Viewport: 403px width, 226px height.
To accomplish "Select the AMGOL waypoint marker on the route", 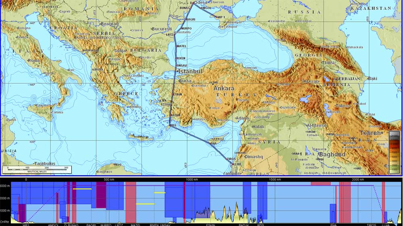I will 205,8.
